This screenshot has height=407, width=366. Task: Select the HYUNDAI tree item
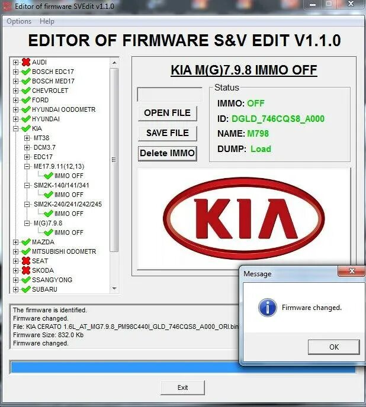click(x=46, y=119)
